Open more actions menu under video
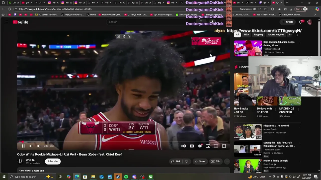Screen dimensions: 321x180 [x=227, y=161]
